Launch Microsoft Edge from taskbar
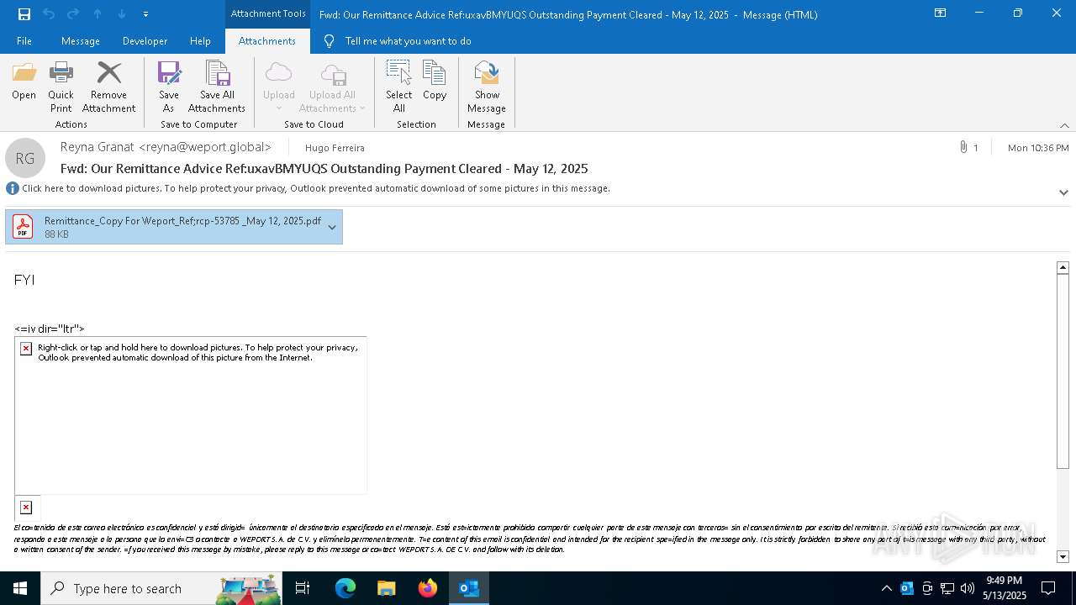Screen dimensions: 1076x605 pos(345,588)
